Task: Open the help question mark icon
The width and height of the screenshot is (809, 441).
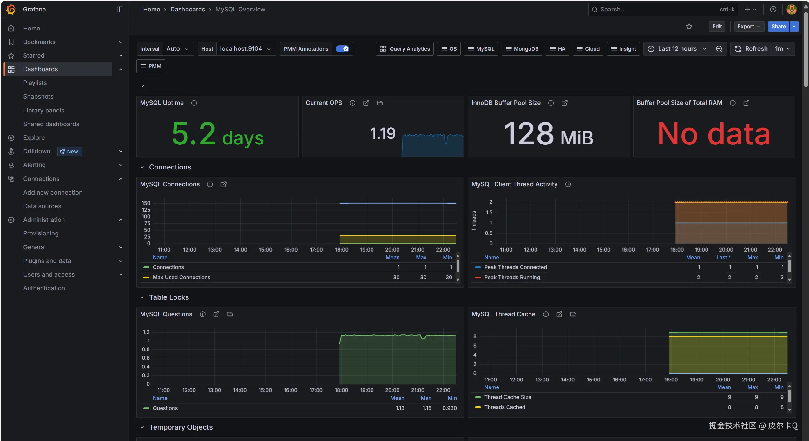Action: coord(773,9)
